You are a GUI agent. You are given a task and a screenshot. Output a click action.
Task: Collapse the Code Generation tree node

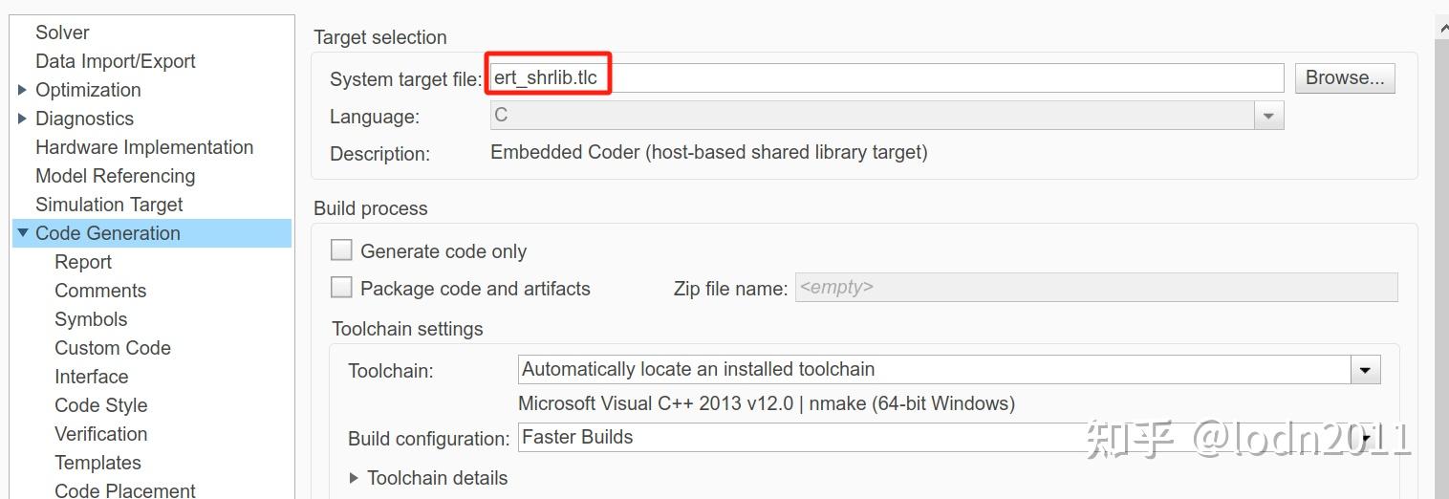click(x=22, y=233)
